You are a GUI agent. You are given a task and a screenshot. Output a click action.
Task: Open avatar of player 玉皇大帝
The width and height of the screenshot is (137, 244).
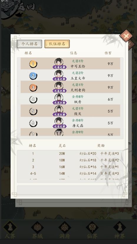pyautogui.click(x=59, y=75)
